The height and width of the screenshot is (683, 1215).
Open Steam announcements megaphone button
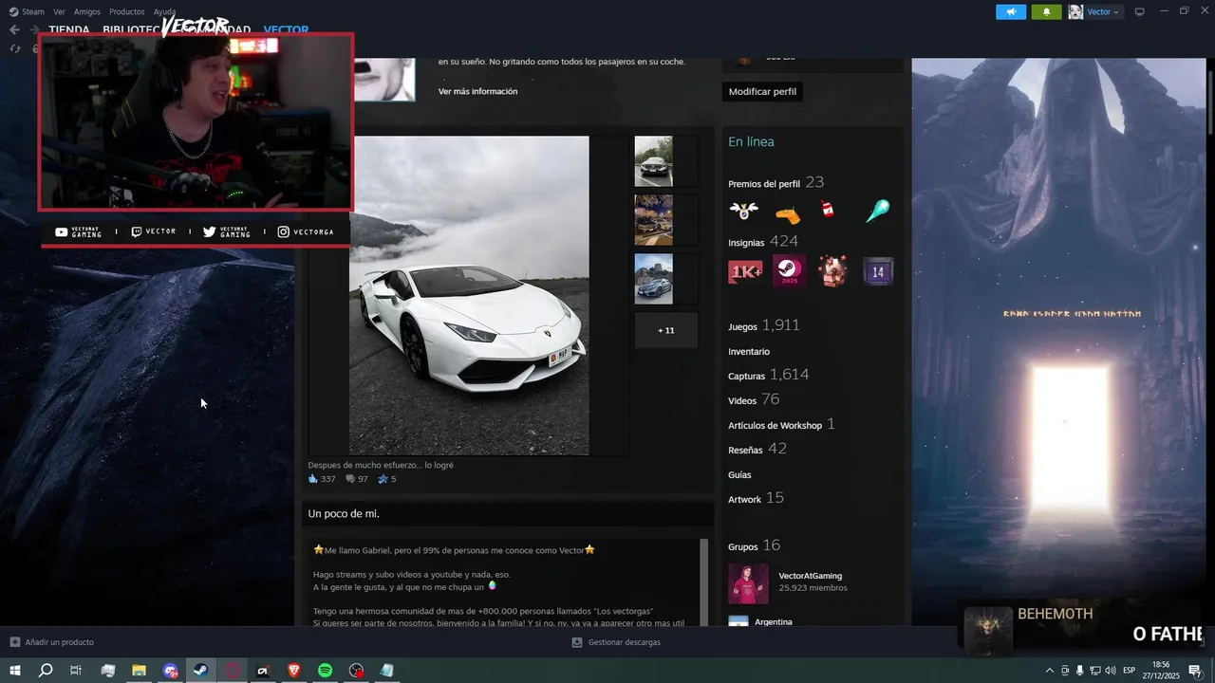[x=1011, y=11]
